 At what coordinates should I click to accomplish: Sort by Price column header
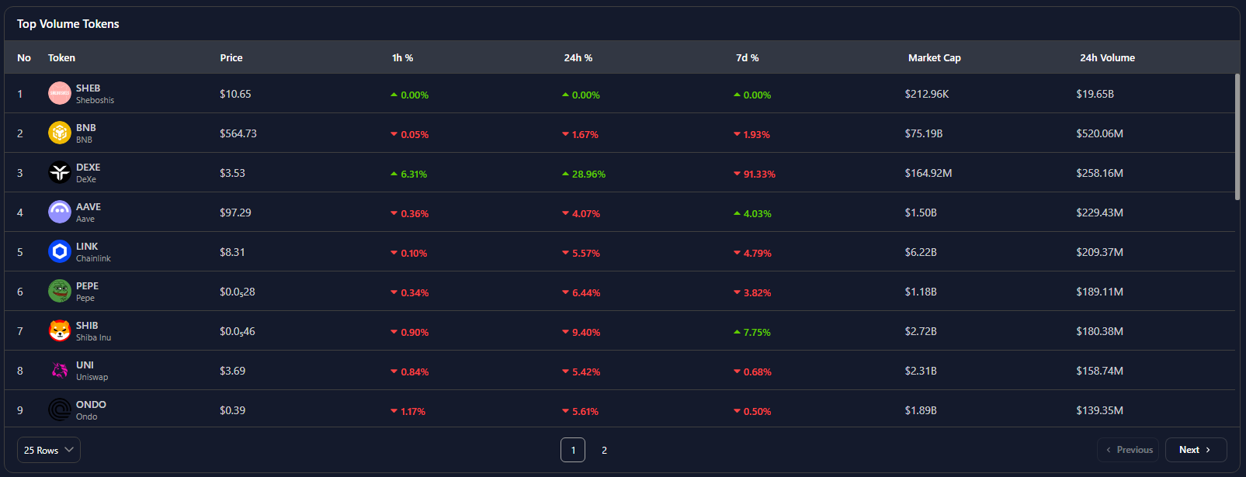click(x=231, y=58)
